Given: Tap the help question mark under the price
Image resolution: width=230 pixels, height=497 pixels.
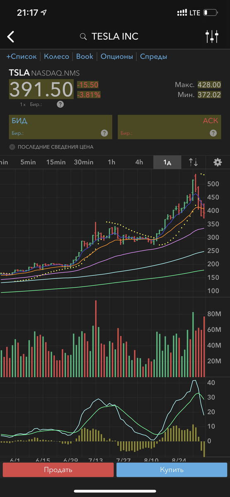Looking at the screenshot, I should click(60, 104).
